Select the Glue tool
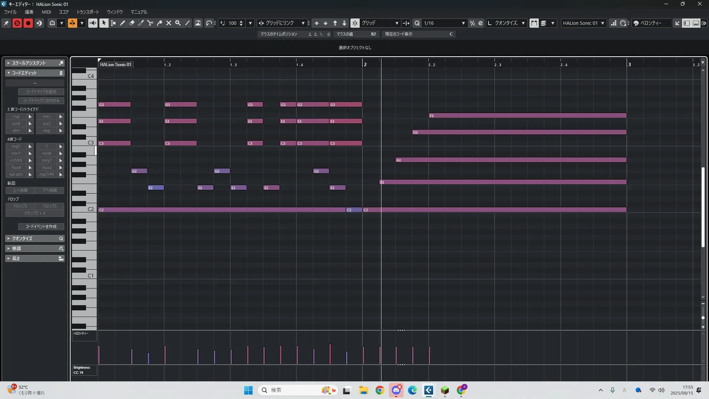The image size is (709, 399). click(x=160, y=23)
